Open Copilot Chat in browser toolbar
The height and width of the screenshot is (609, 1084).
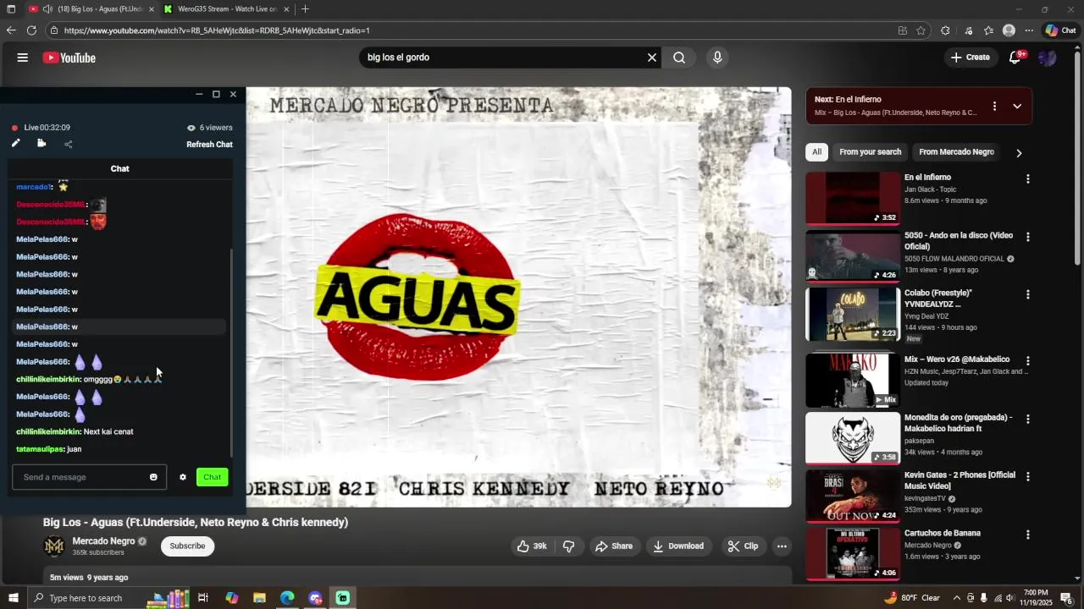1061,30
